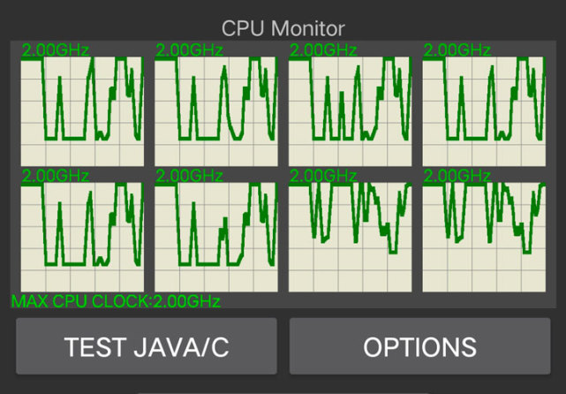Viewport: 566px width, 394px height.
Task: Click the 2.00GHz label above the third top graph
Action: [x=324, y=49]
